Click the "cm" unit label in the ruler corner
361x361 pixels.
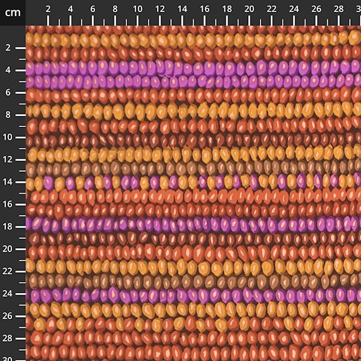(13, 12)
